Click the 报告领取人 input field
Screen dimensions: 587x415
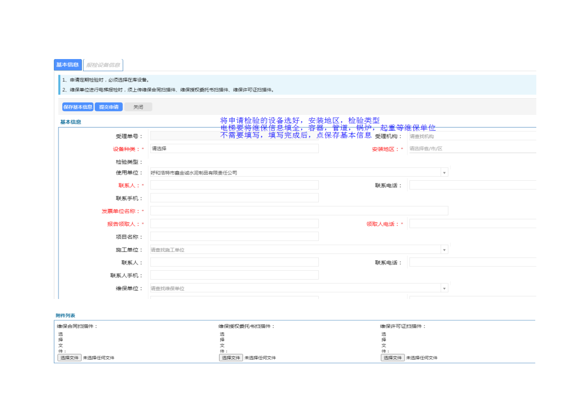(234, 224)
